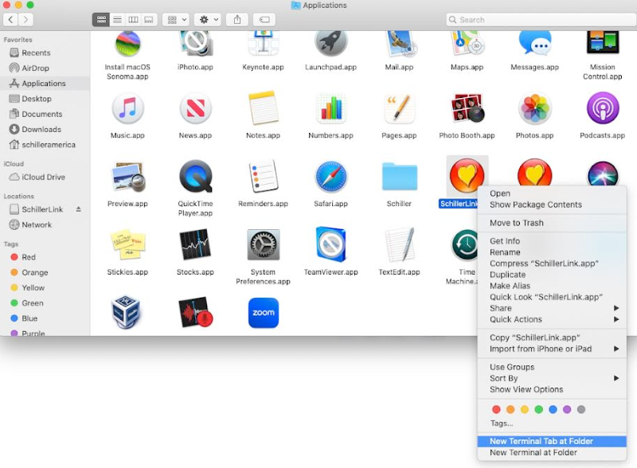637x468 pixels.
Task: Select the Keynote.app icon
Action: [x=264, y=44]
